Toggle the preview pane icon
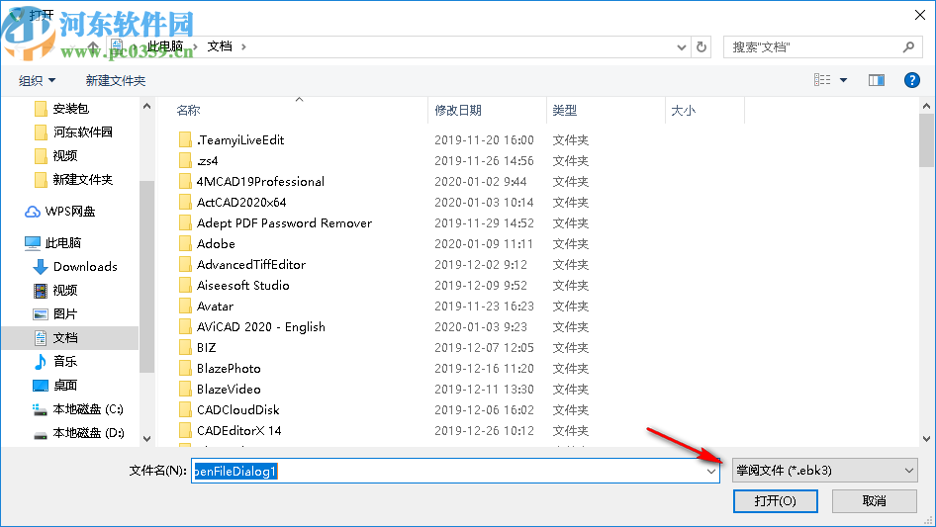 (877, 80)
